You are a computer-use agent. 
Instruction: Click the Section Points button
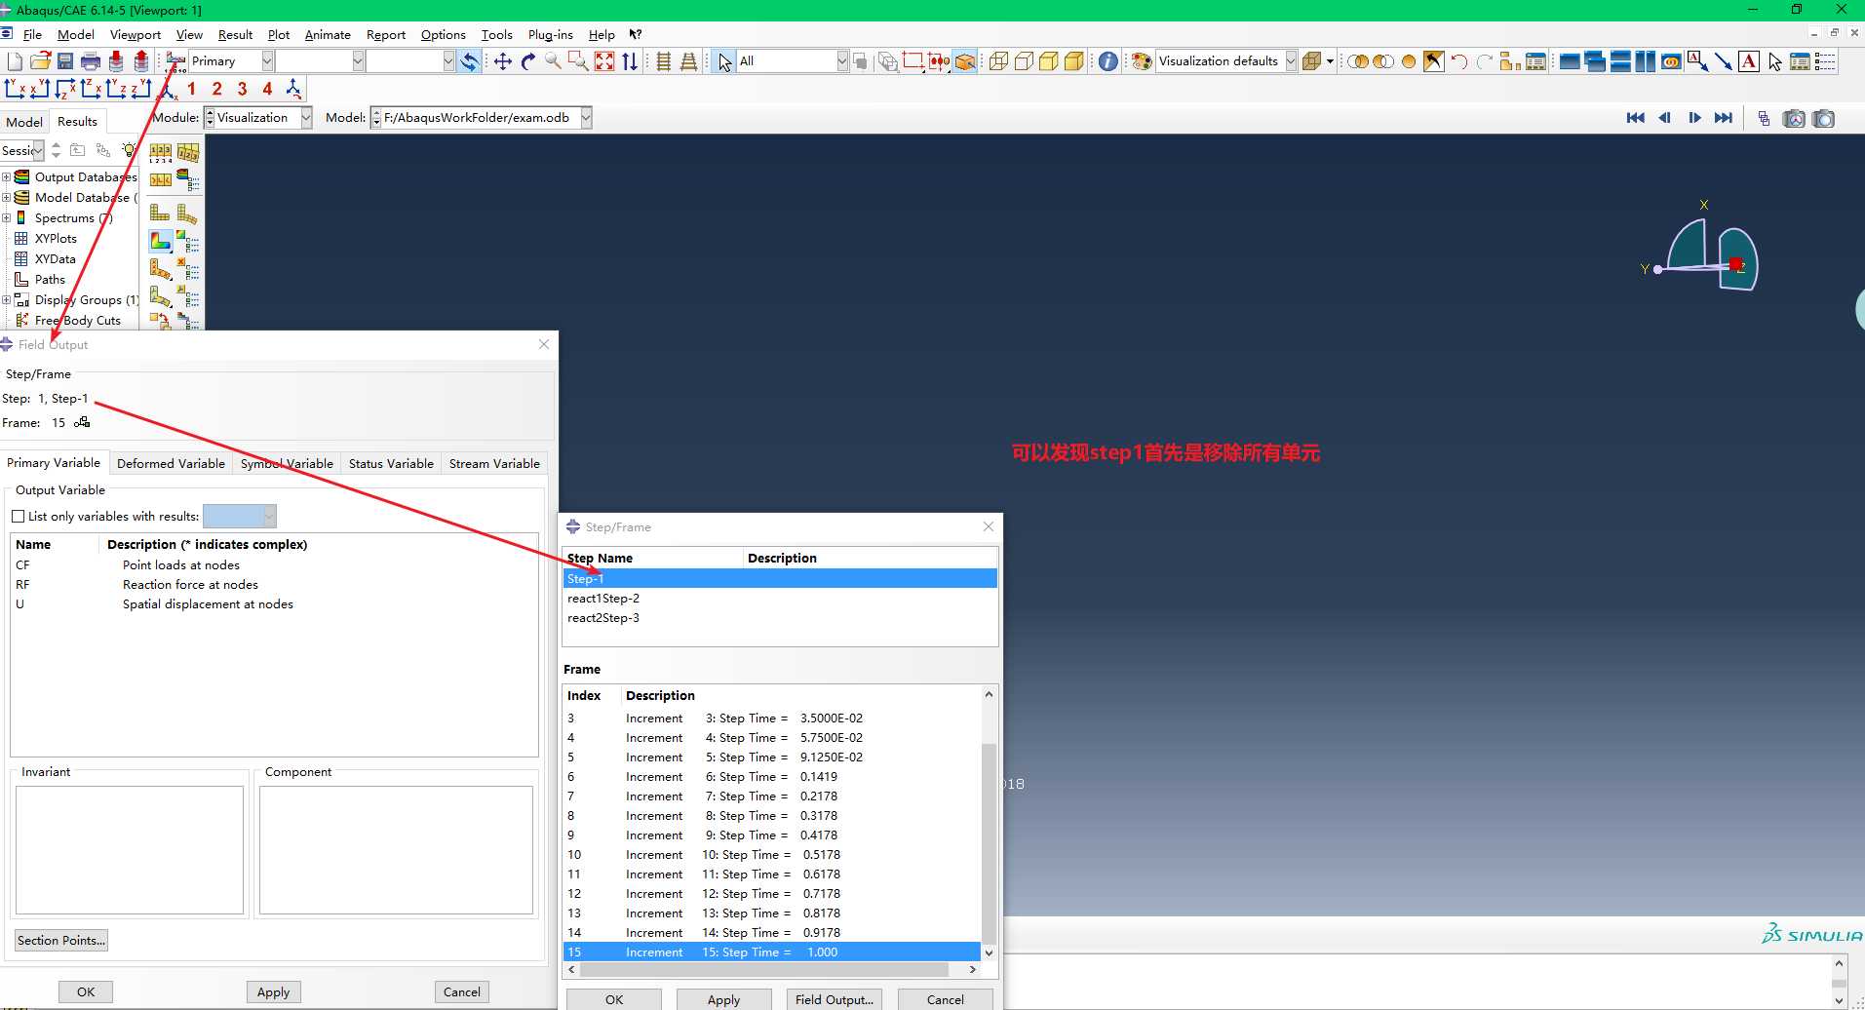click(x=60, y=940)
